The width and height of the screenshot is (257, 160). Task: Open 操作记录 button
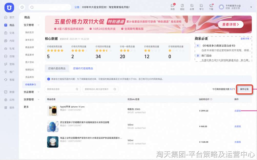[x=244, y=89]
